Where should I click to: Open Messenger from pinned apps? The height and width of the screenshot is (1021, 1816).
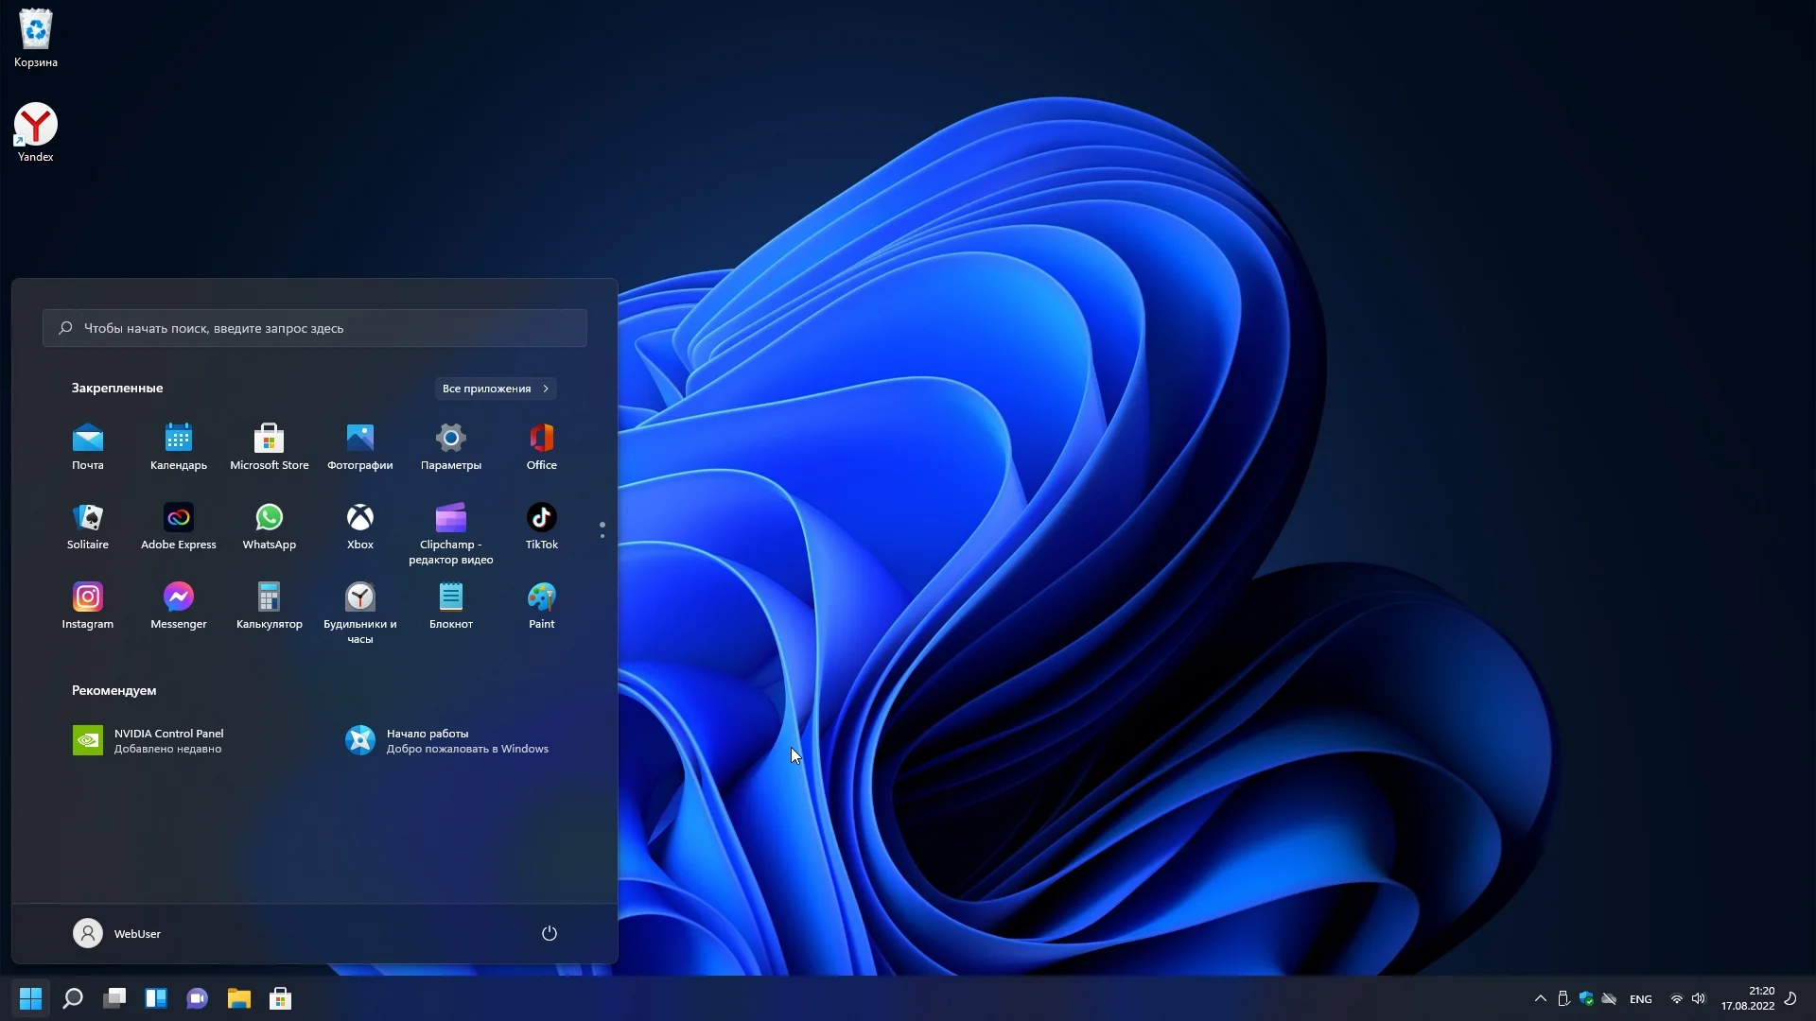coord(178,597)
